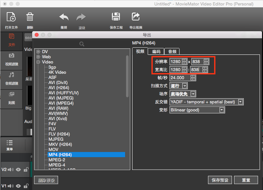Image resolution: width=263 pixels, height=190 pixels.
Task: Click the Reset (重置) button
Action: point(246,180)
